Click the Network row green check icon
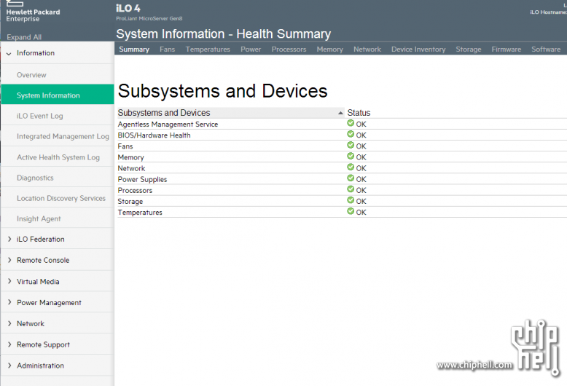The image size is (567, 391). click(351, 167)
